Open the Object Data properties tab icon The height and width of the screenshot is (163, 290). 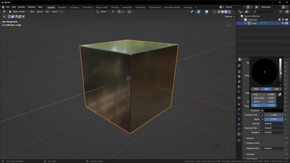[239, 129]
